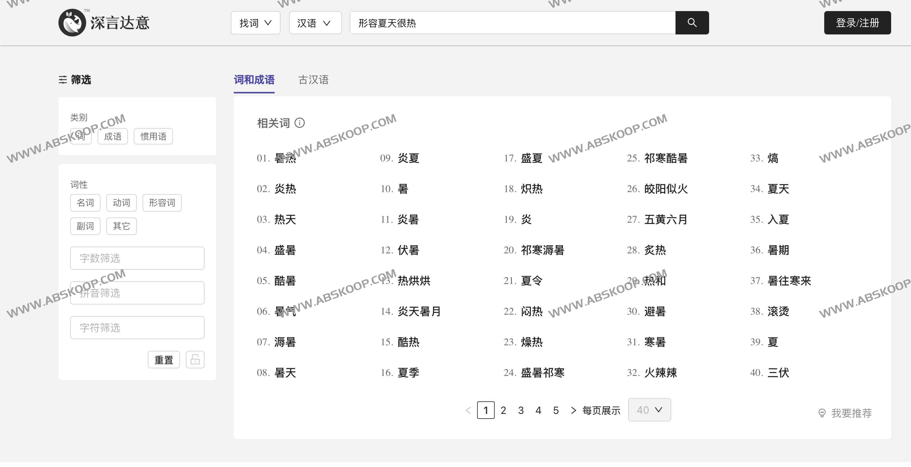Click the search magnifier icon
911x467 pixels.
[692, 22]
